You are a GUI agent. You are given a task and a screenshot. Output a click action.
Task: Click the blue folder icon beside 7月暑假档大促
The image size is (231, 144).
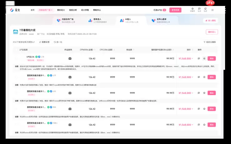tap(16, 32)
